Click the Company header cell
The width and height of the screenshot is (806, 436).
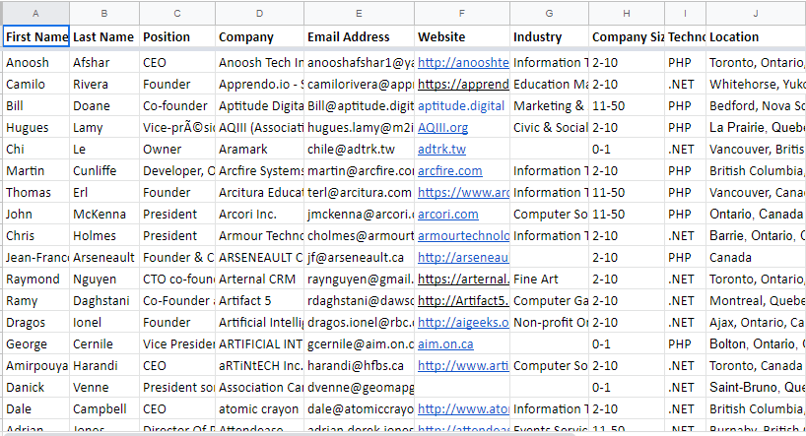[259, 37]
